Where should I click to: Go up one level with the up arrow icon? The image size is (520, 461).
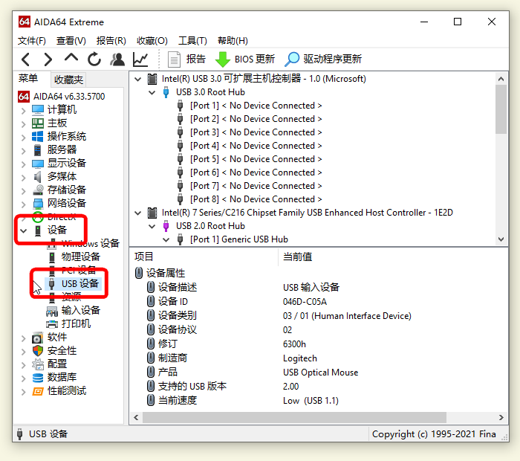[x=71, y=58]
